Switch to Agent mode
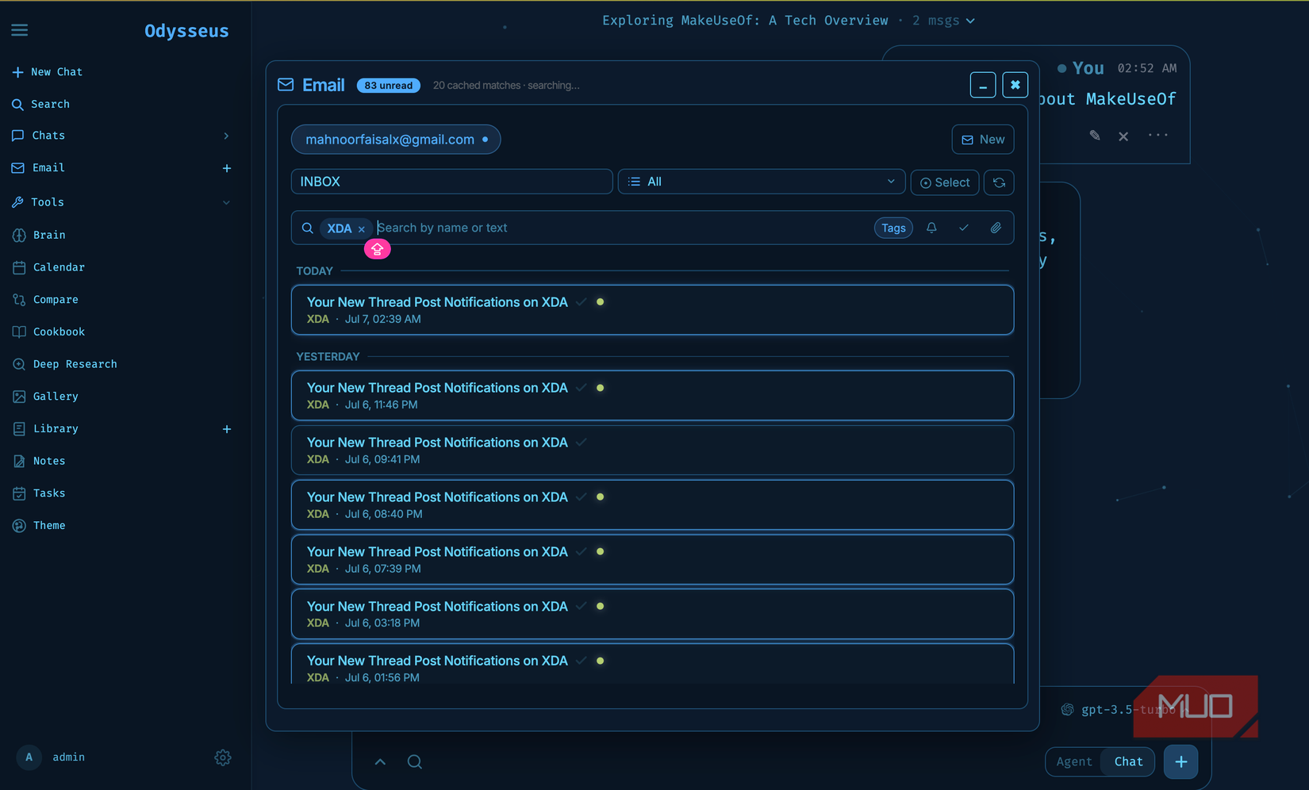 point(1074,761)
